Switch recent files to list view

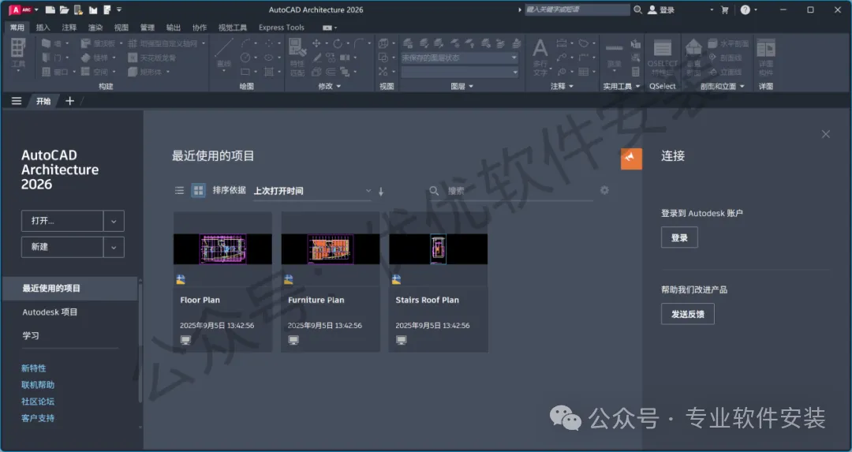point(179,191)
